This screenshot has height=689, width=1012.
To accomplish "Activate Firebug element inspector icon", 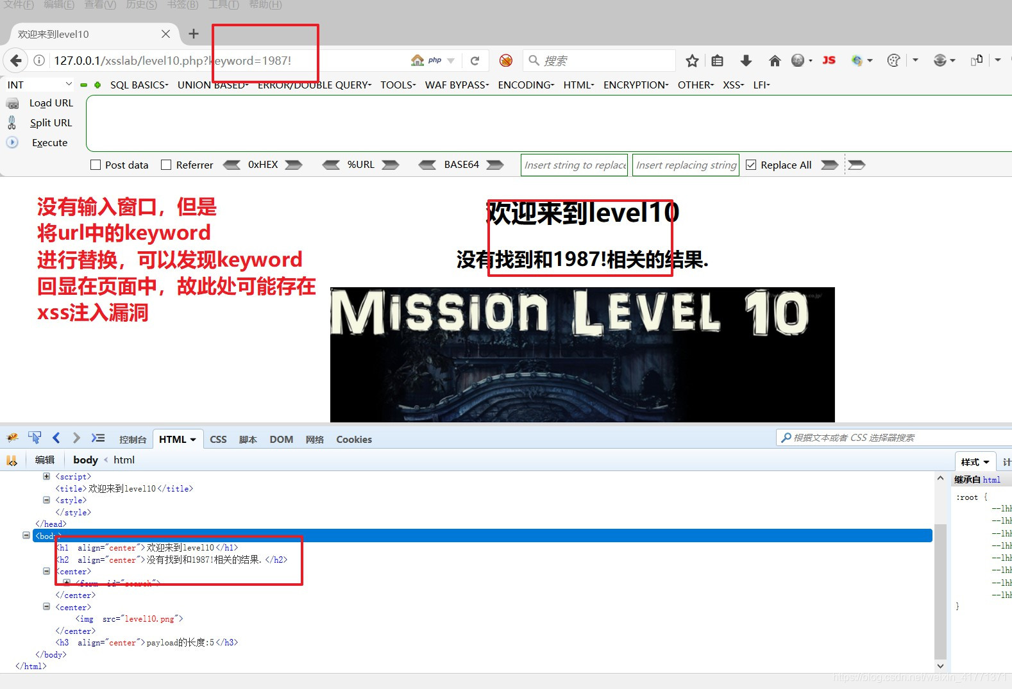I will [x=35, y=438].
